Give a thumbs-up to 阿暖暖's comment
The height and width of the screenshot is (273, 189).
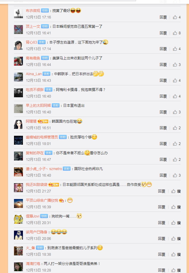click(x=176, y=128)
